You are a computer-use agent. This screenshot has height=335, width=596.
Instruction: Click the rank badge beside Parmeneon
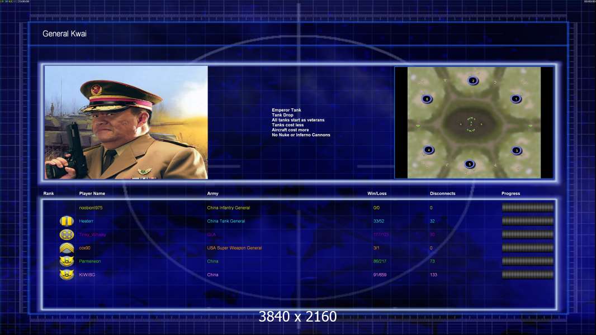pos(67,261)
